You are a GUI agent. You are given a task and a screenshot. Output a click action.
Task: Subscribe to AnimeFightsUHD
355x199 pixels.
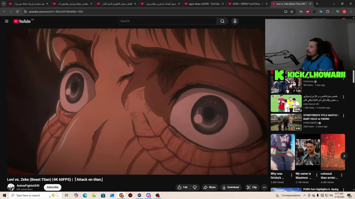[x=52, y=187]
